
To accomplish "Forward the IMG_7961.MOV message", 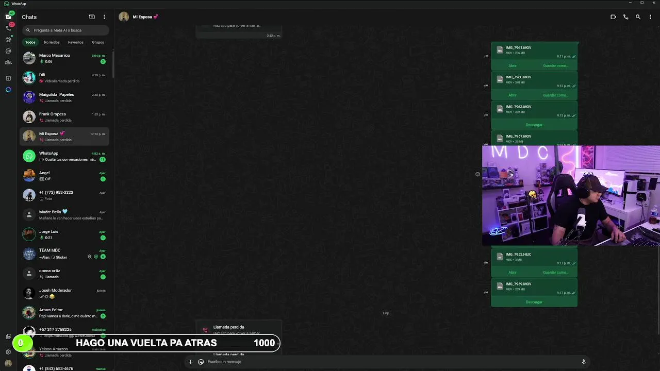I will [486, 56].
